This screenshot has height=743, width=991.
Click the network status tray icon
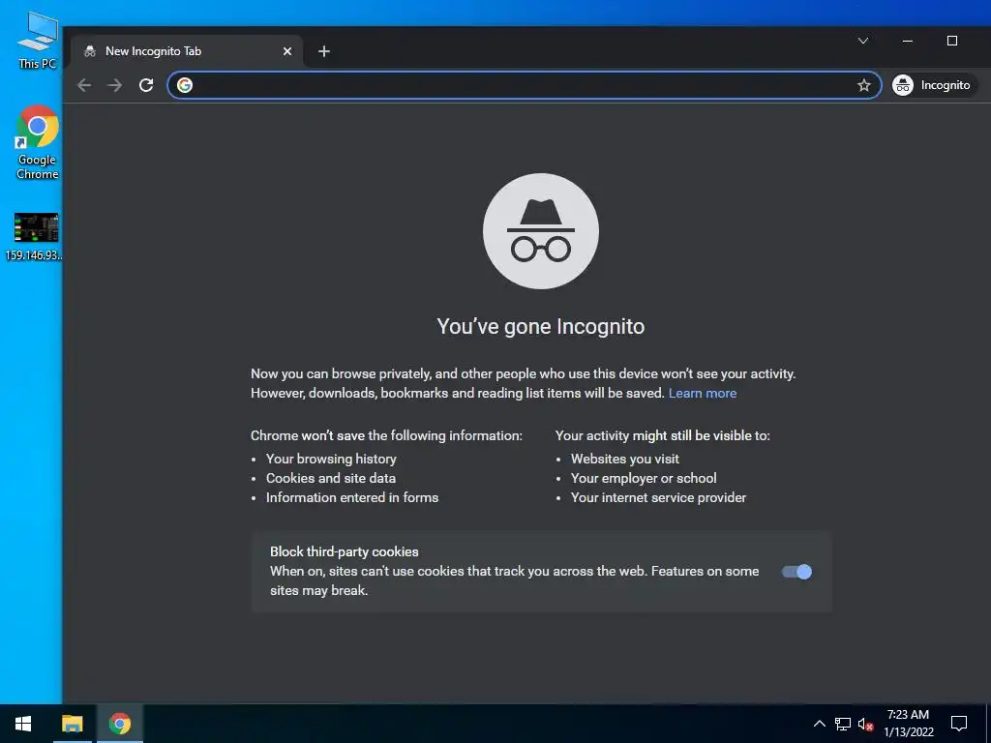(x=843, y=724)
